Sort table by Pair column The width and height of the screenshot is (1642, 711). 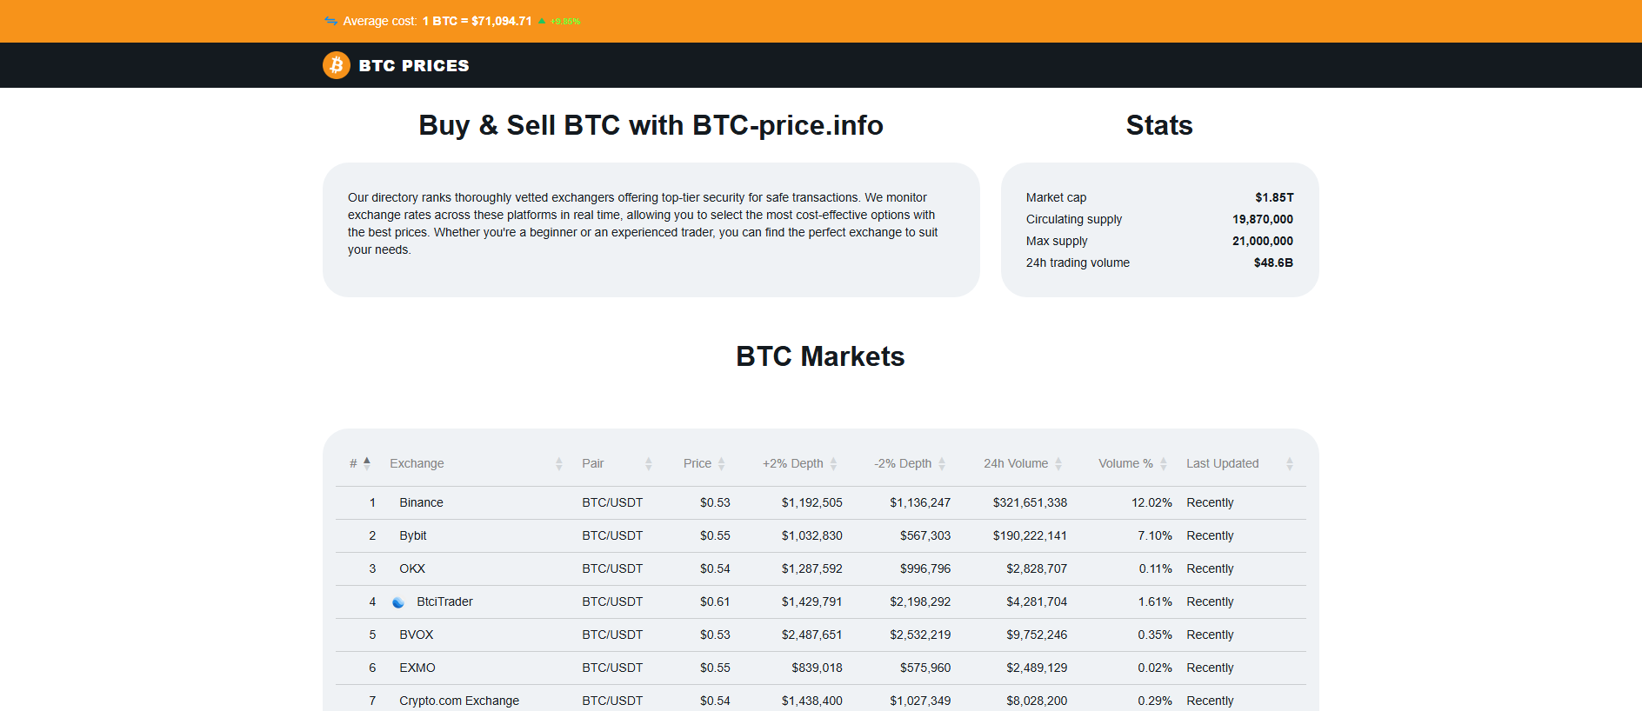coord(649,464)
